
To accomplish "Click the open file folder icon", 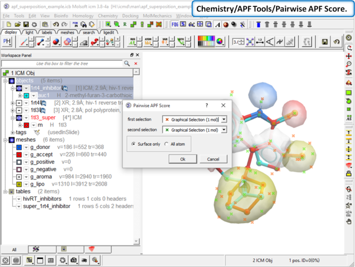I will (x=18, y=25).
